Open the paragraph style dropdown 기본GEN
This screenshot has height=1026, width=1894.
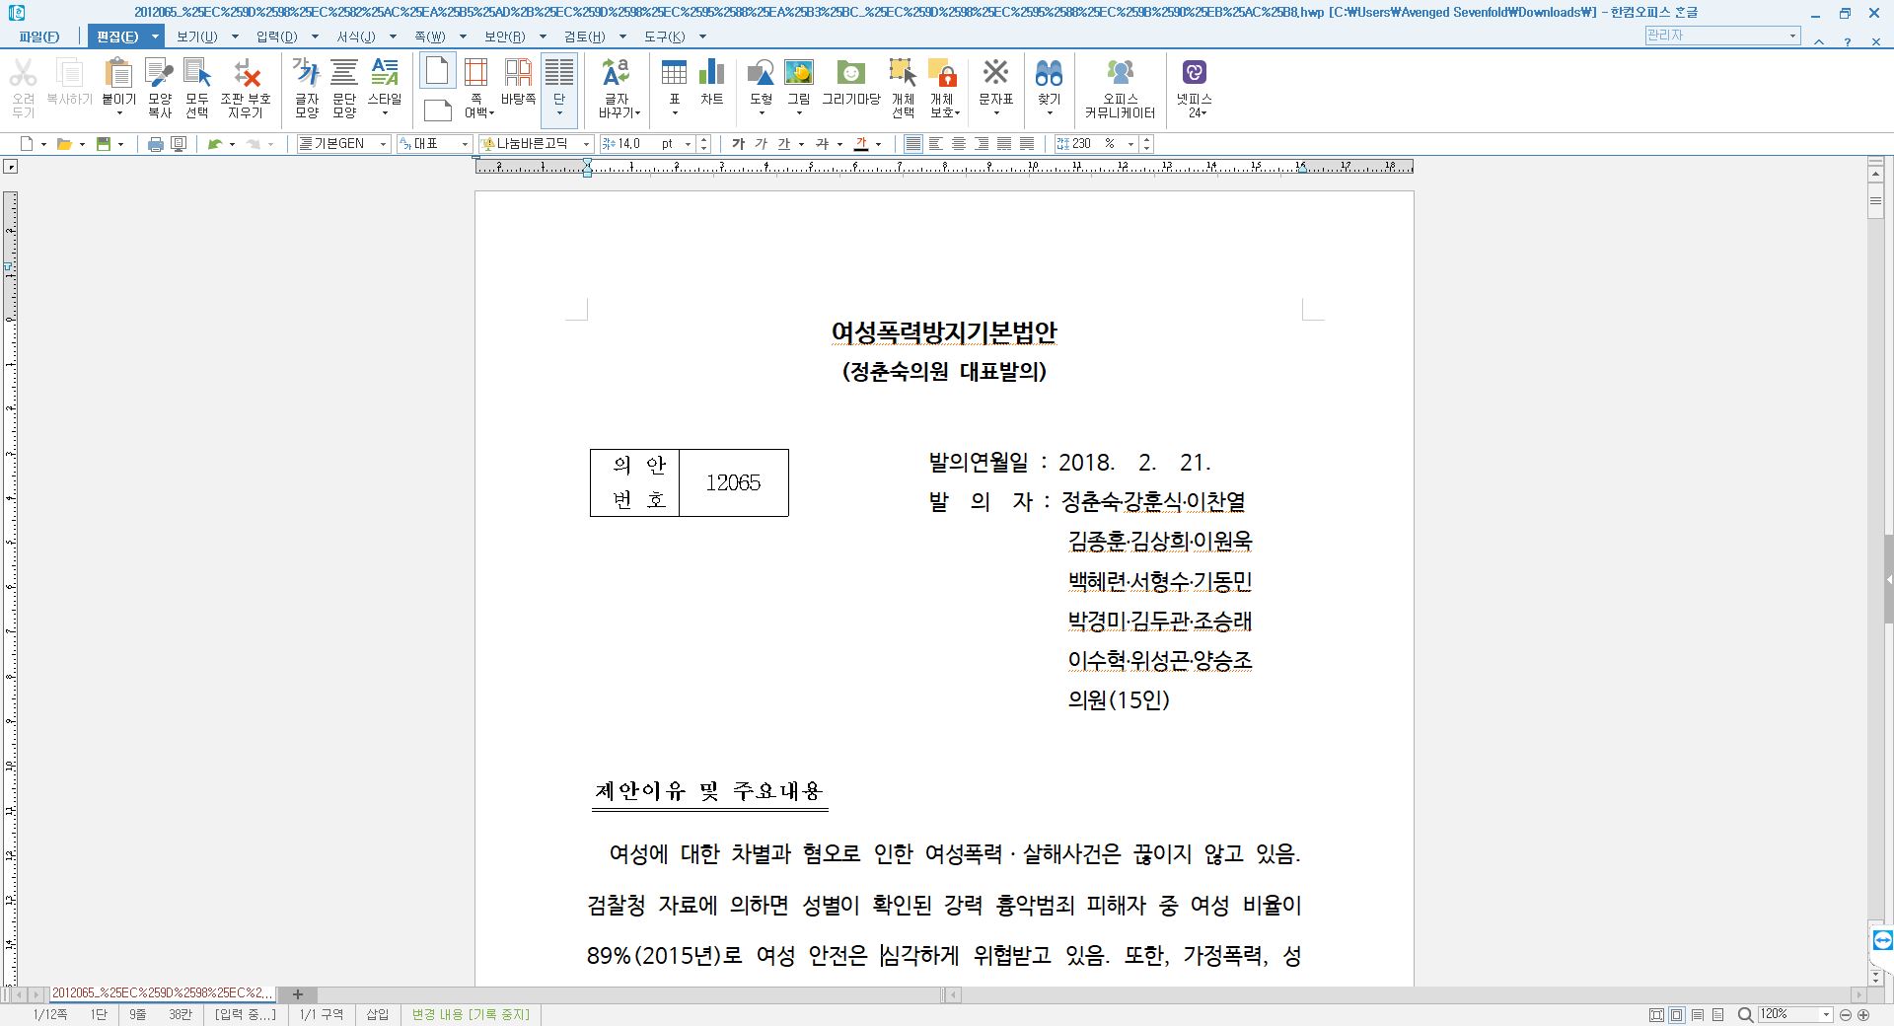383,144
